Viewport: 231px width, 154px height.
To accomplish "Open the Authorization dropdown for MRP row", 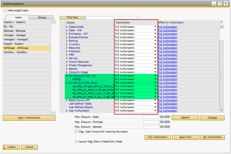I will 155,55.
